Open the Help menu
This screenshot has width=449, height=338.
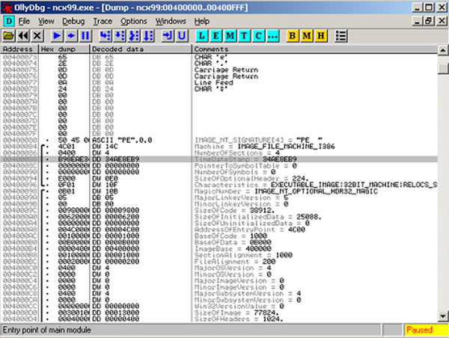coord(202,21)
